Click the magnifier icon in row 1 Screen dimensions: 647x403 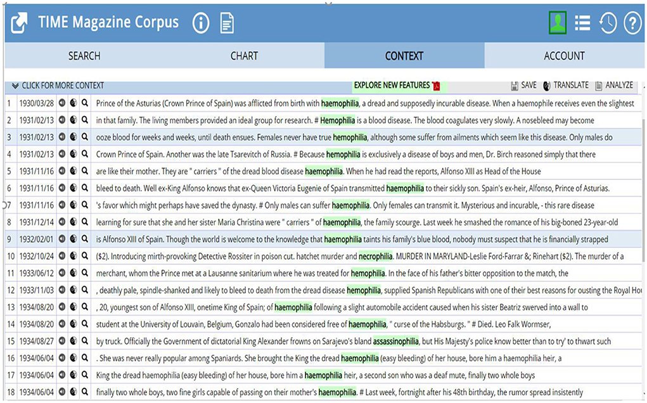[x=85, y=103]
